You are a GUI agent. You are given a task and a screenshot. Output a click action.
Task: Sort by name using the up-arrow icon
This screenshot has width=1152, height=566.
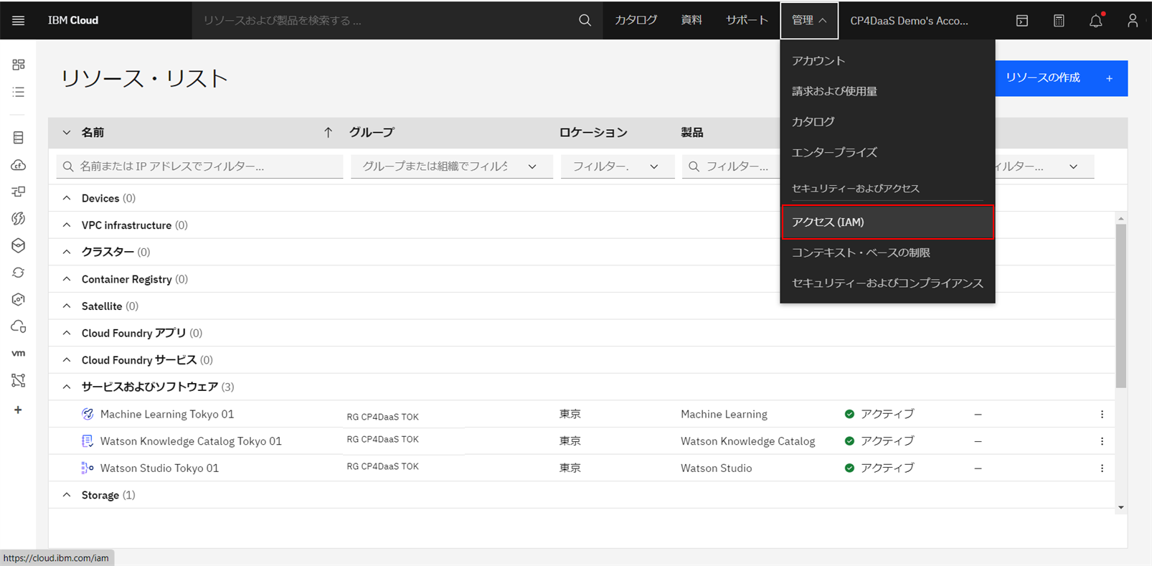coord(328,132)
